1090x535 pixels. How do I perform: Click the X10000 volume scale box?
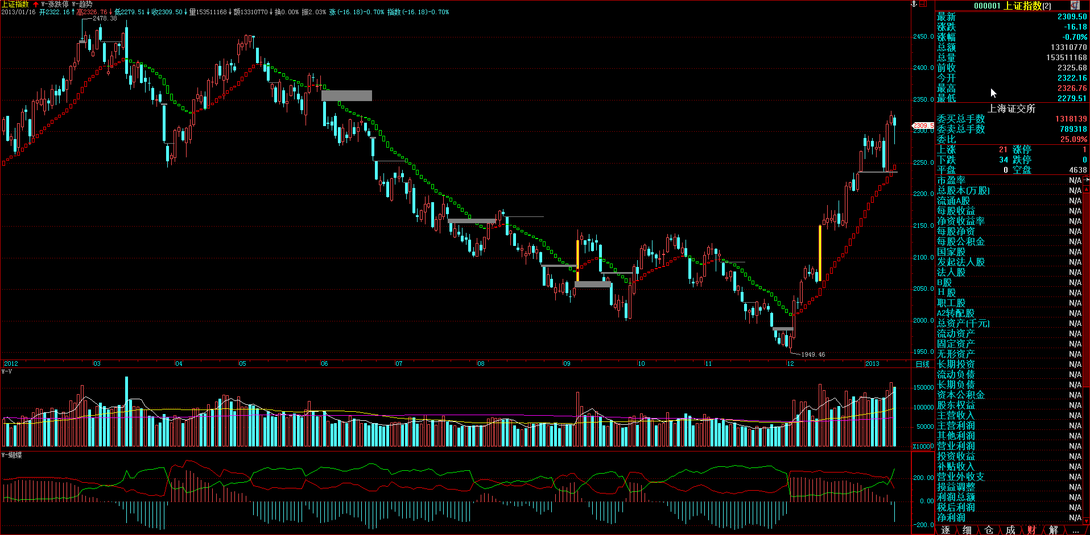point(923,446)
